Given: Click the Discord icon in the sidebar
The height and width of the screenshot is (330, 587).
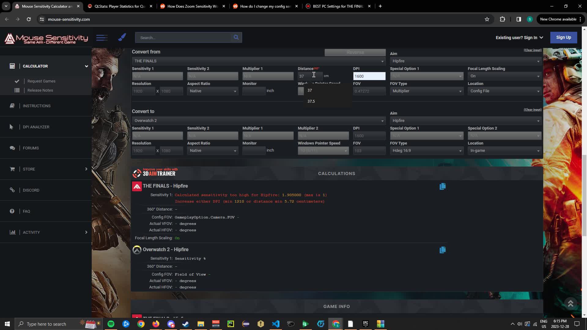Looking at the screenshot, I should (x=12, y=190).
